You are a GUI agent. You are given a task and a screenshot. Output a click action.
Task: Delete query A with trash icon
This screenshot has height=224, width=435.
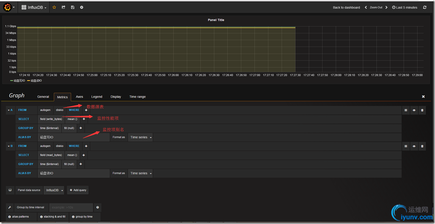click(x=422, y=110)
